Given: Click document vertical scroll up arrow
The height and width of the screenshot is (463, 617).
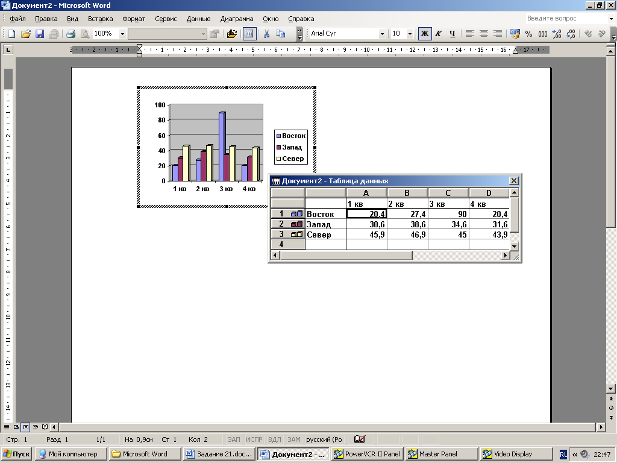Looking at the screenshot, I should point(611,51).
